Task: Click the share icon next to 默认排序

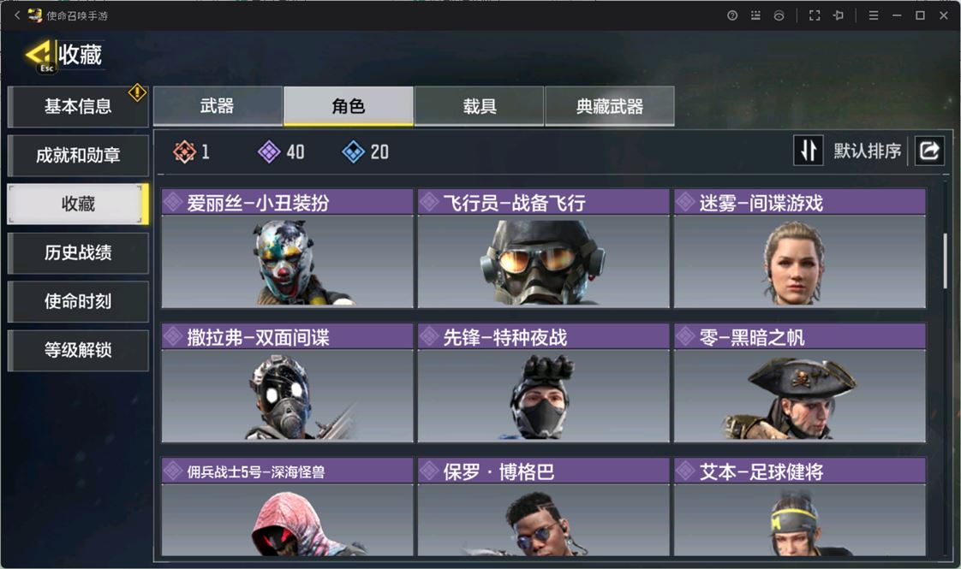Action: tap(929, 150)
